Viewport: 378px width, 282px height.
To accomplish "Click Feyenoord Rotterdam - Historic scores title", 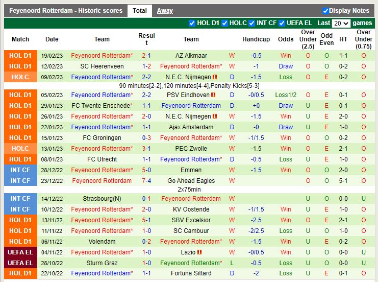I will [66, 11].
